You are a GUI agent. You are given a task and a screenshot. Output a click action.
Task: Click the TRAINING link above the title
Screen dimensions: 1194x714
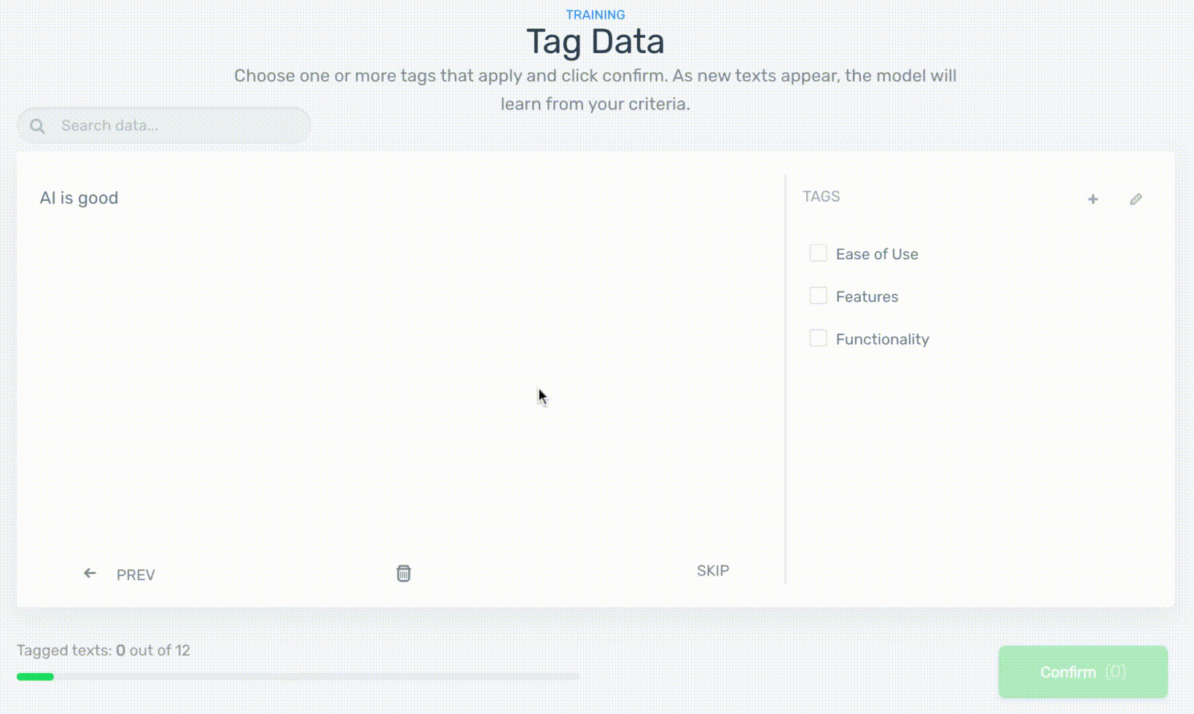pos(595,15)
